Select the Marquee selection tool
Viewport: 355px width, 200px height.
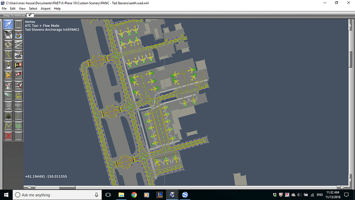click(18, 24)
